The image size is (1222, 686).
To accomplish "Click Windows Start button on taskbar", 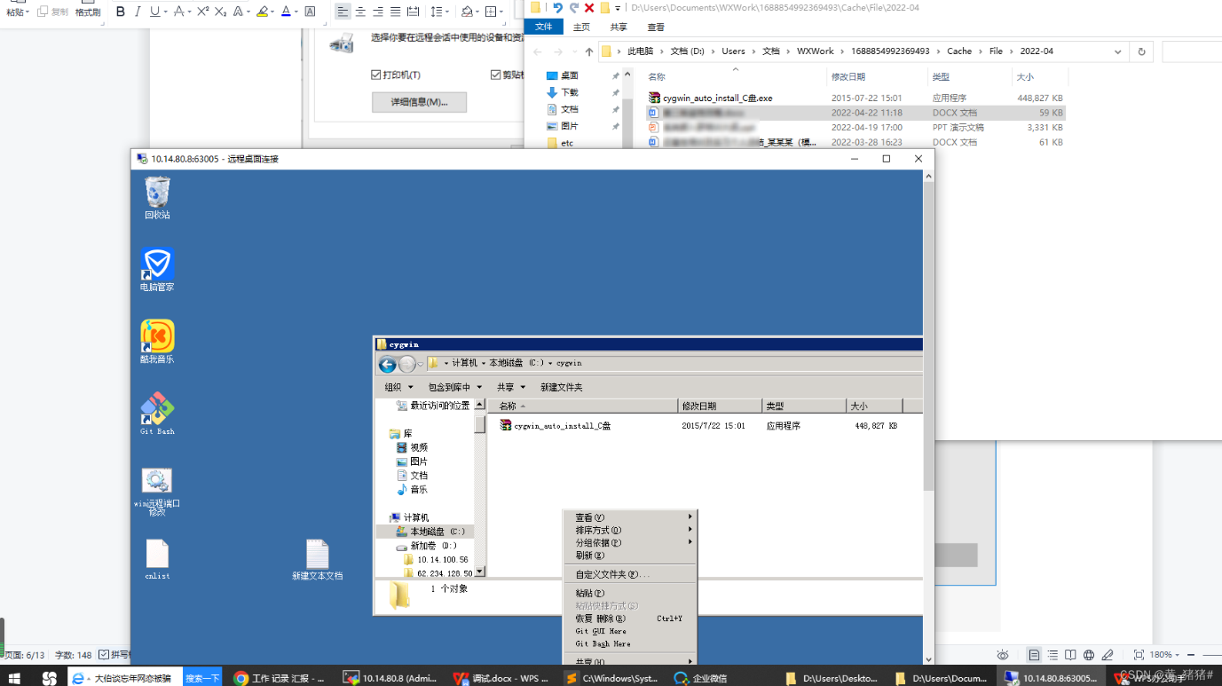I will tap(14, 678).
